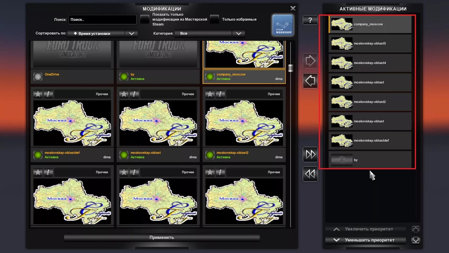Move mod to bottom priority icon
The height and width of the screenshot is (253, 449).
tap(415, 240)
